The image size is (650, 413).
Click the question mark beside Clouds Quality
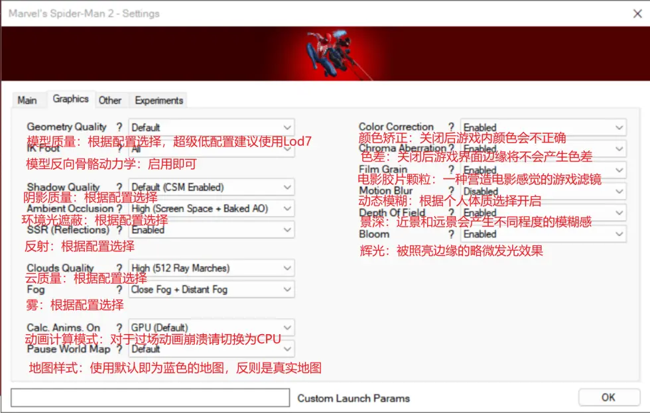[x=119, y=268]
